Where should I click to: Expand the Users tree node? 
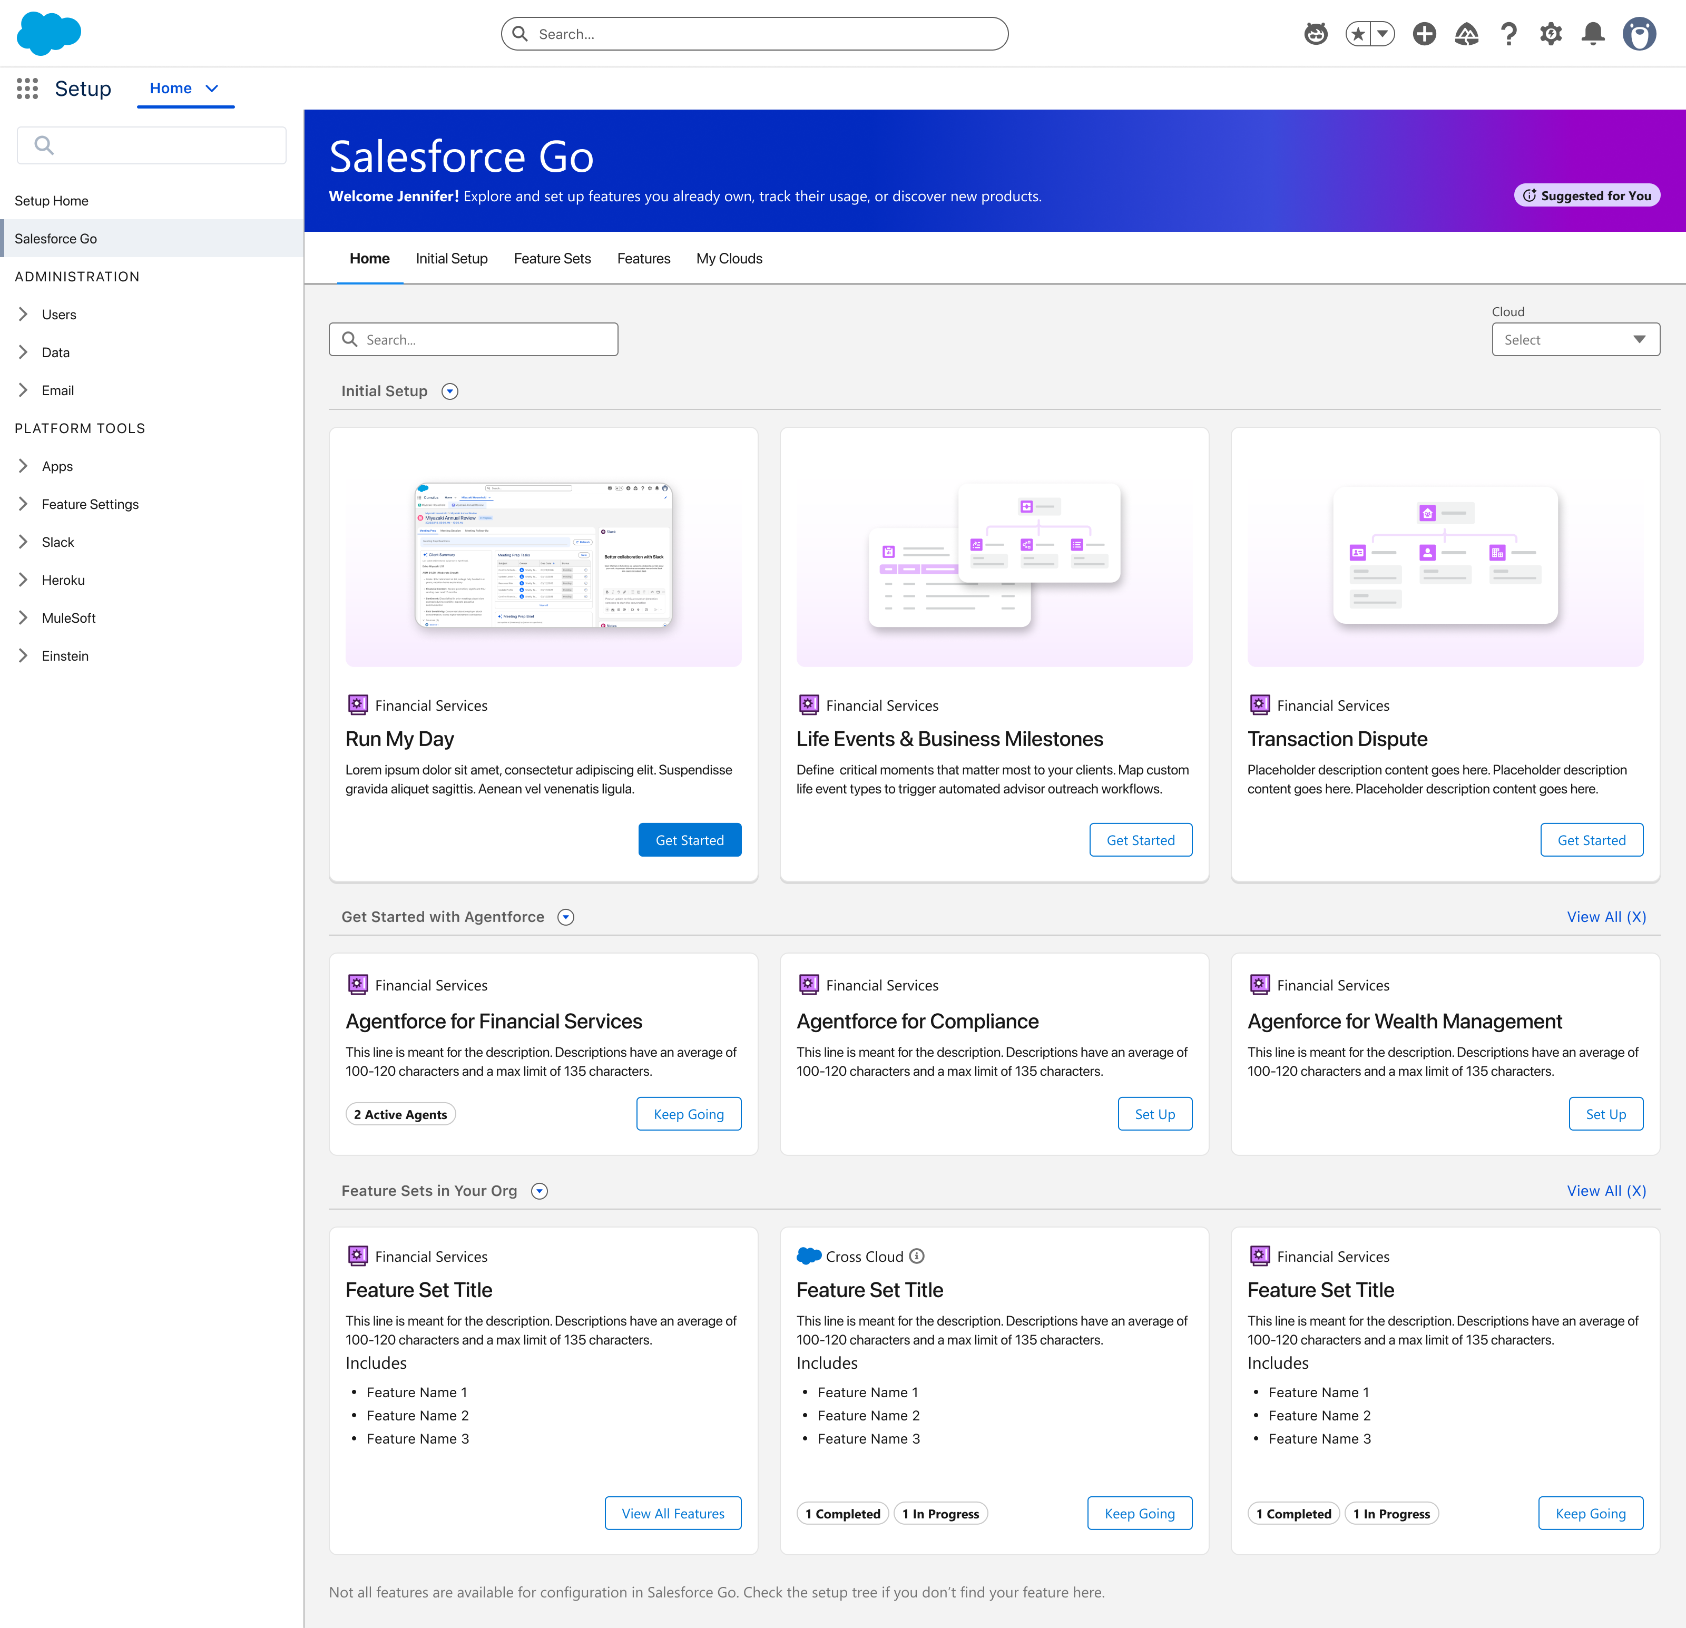(23, 315)
